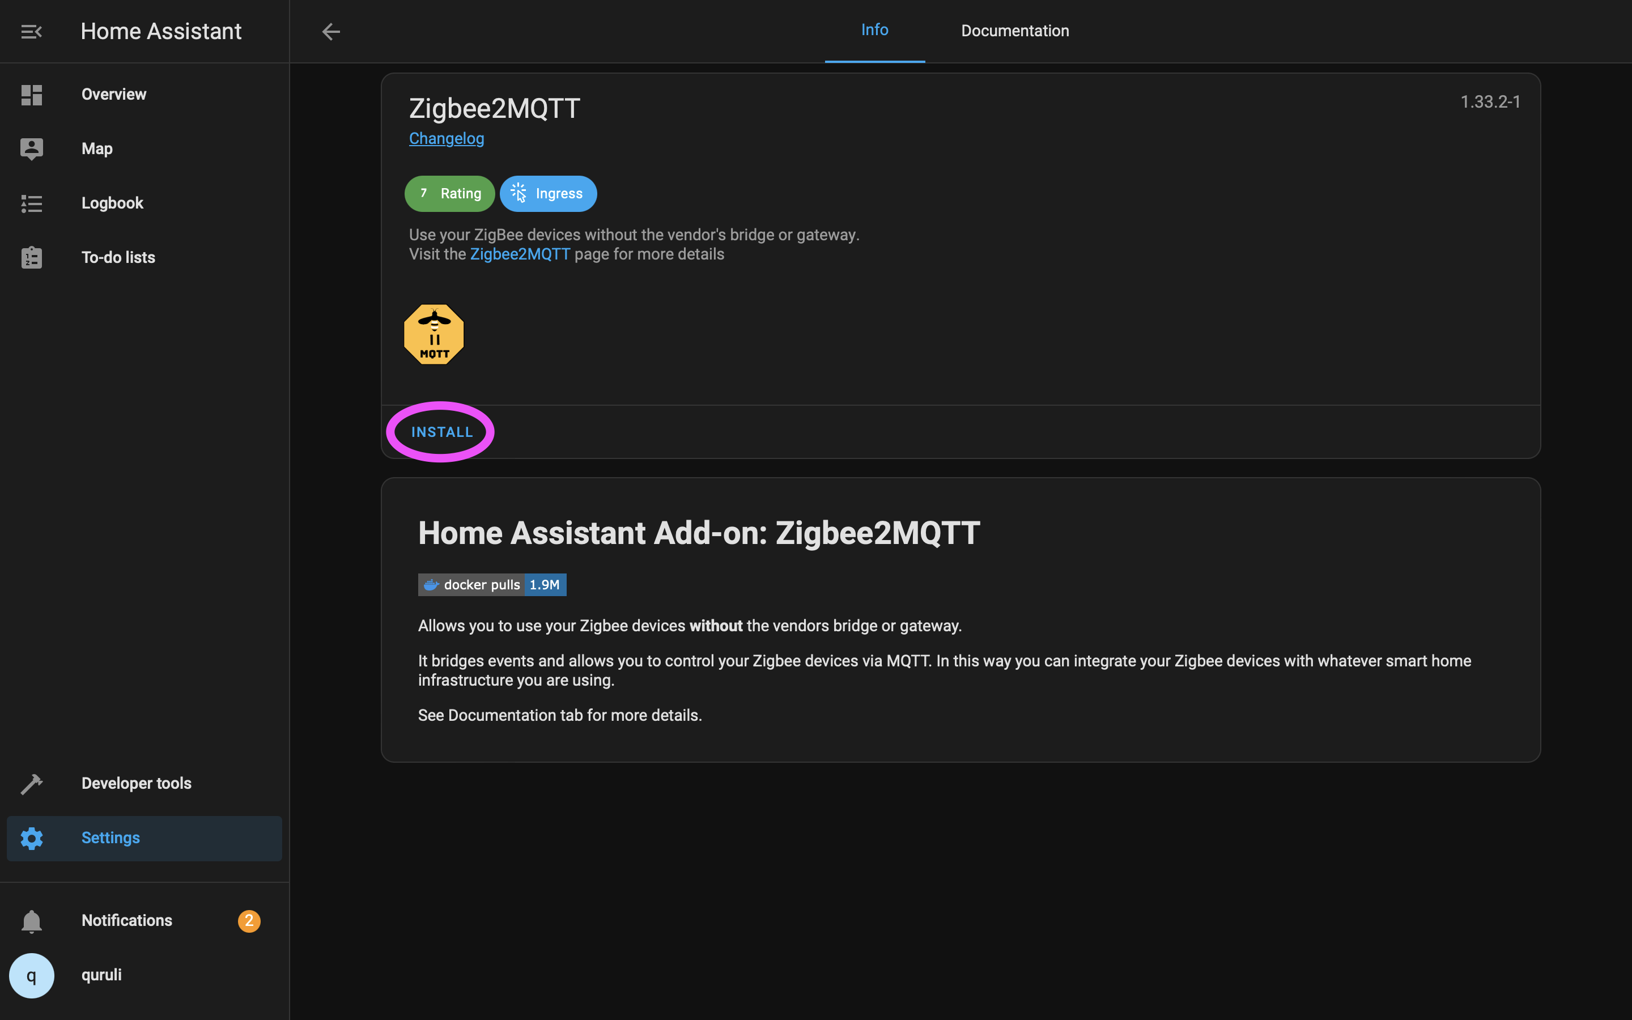This screenshot has height=1020, width=1632.
Task: Click the Settings gear icon
Action: (x=31, y=838)
